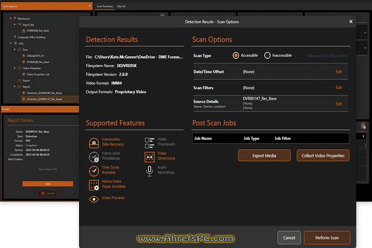Click the Inaccessible Data Recovery feature icon
372x248 pixels.
(94, 143)
